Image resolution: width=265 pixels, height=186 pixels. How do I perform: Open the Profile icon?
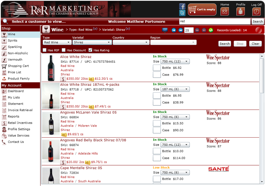[x=240, y=12]
